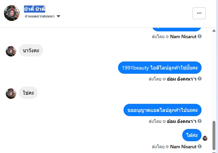
Task: Click help icon beside sender under ขออนุญาตแอดไลน์ message
Action: click(x=200, y=121)
